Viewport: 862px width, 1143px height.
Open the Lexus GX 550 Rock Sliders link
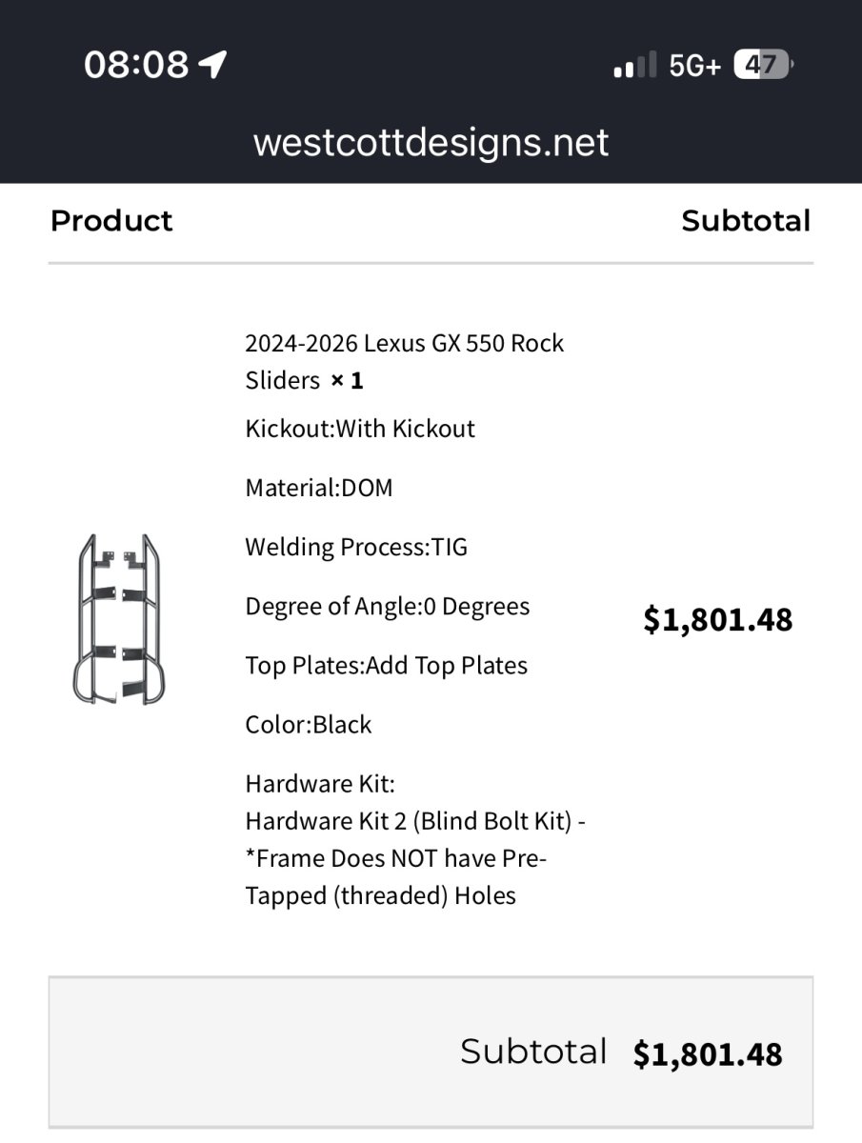[x=404, y=361]
